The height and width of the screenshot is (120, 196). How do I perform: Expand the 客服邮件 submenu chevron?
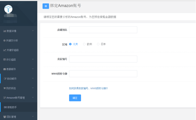tap(33, 69)
